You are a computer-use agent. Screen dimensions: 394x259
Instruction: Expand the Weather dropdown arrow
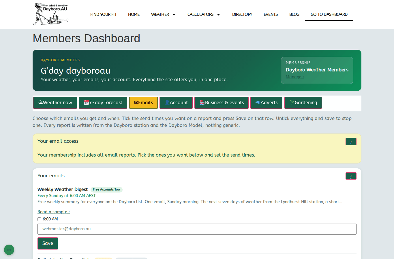(x=174, y=15)
